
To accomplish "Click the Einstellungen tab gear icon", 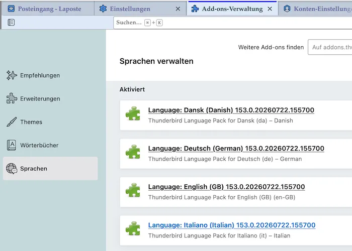I will pos(103,9).
